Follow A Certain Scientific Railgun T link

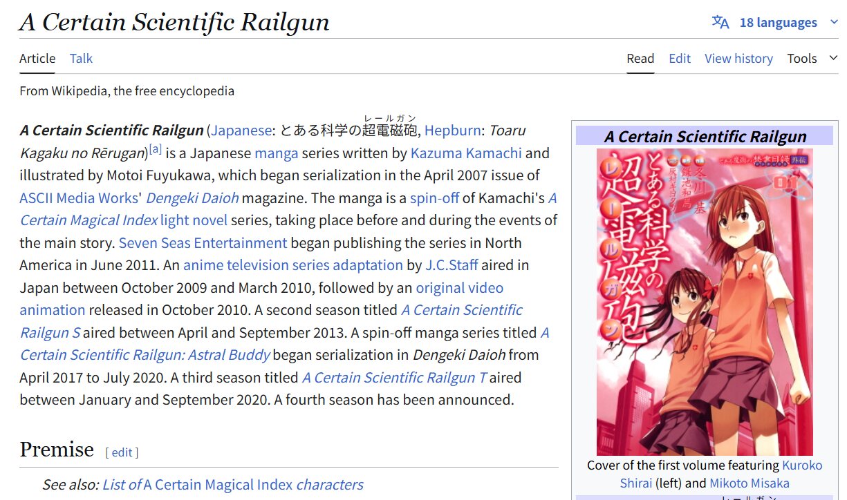click(x=394, y=377)
